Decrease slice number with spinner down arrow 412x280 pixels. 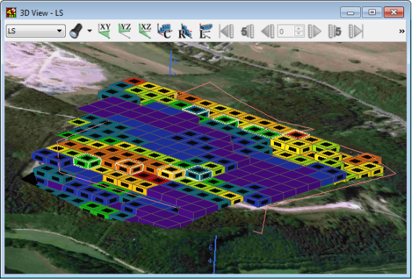coord(299,34)
